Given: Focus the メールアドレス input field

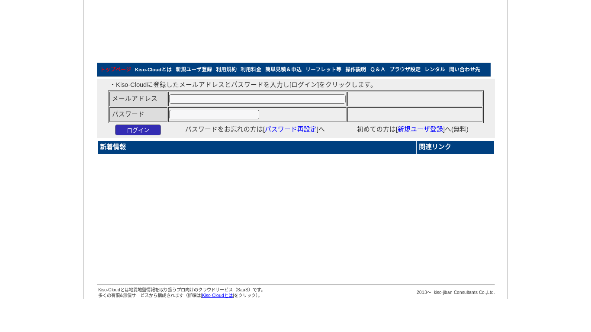Looking at the screenshot, I should click(x=257, y=99).
